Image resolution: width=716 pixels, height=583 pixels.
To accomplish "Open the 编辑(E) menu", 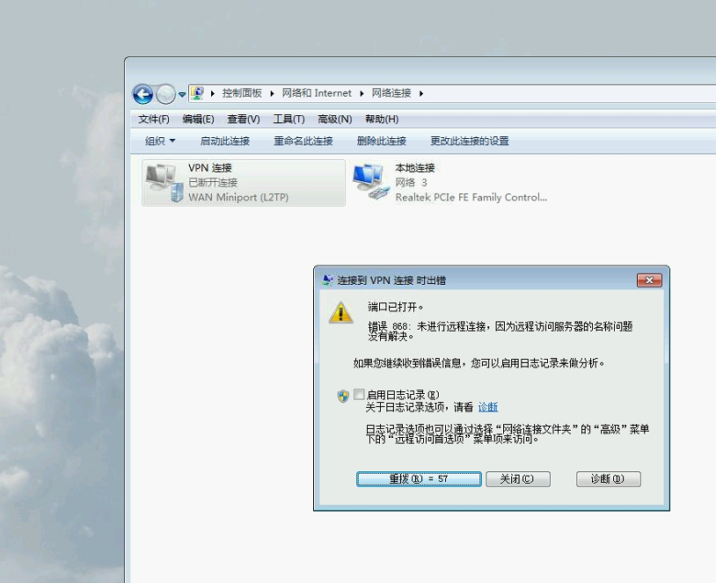I will (x=198, y=120).
